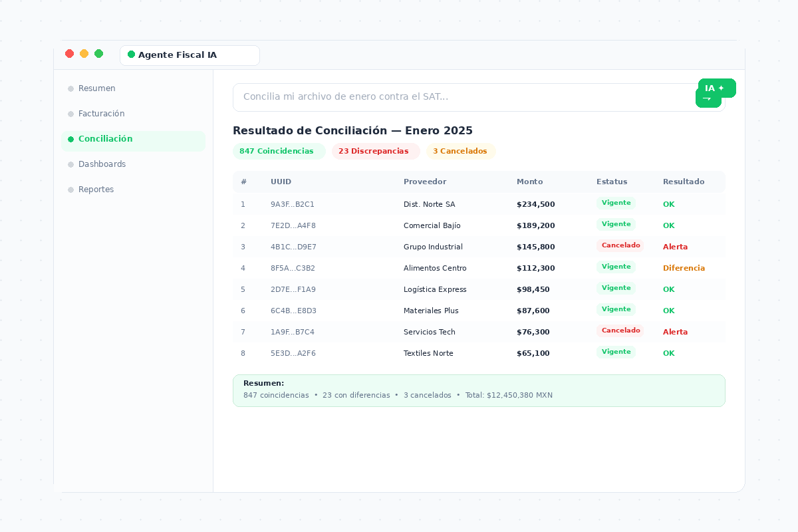This screenshot has height=532, width=798.
Task: Click the green maximize window dot
Action: pyautogui.click(x=98, y=53)
